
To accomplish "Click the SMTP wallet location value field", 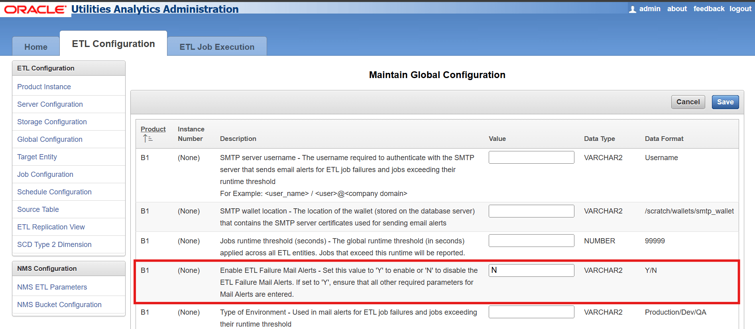I will pyautogui.click(x=531, y=211).
